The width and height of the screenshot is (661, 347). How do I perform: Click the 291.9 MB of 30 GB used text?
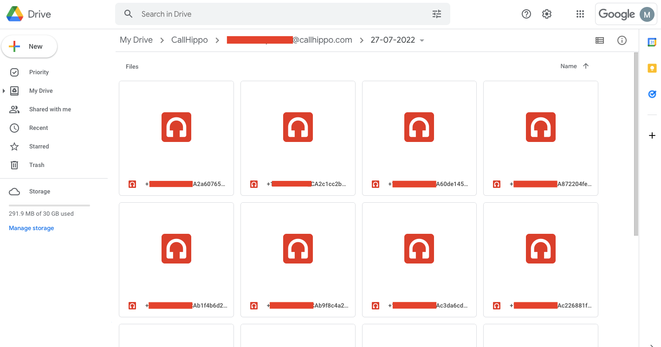[x=41, y=214]
